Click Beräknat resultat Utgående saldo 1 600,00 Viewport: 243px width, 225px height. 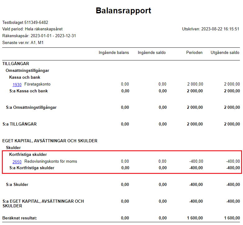232,218
